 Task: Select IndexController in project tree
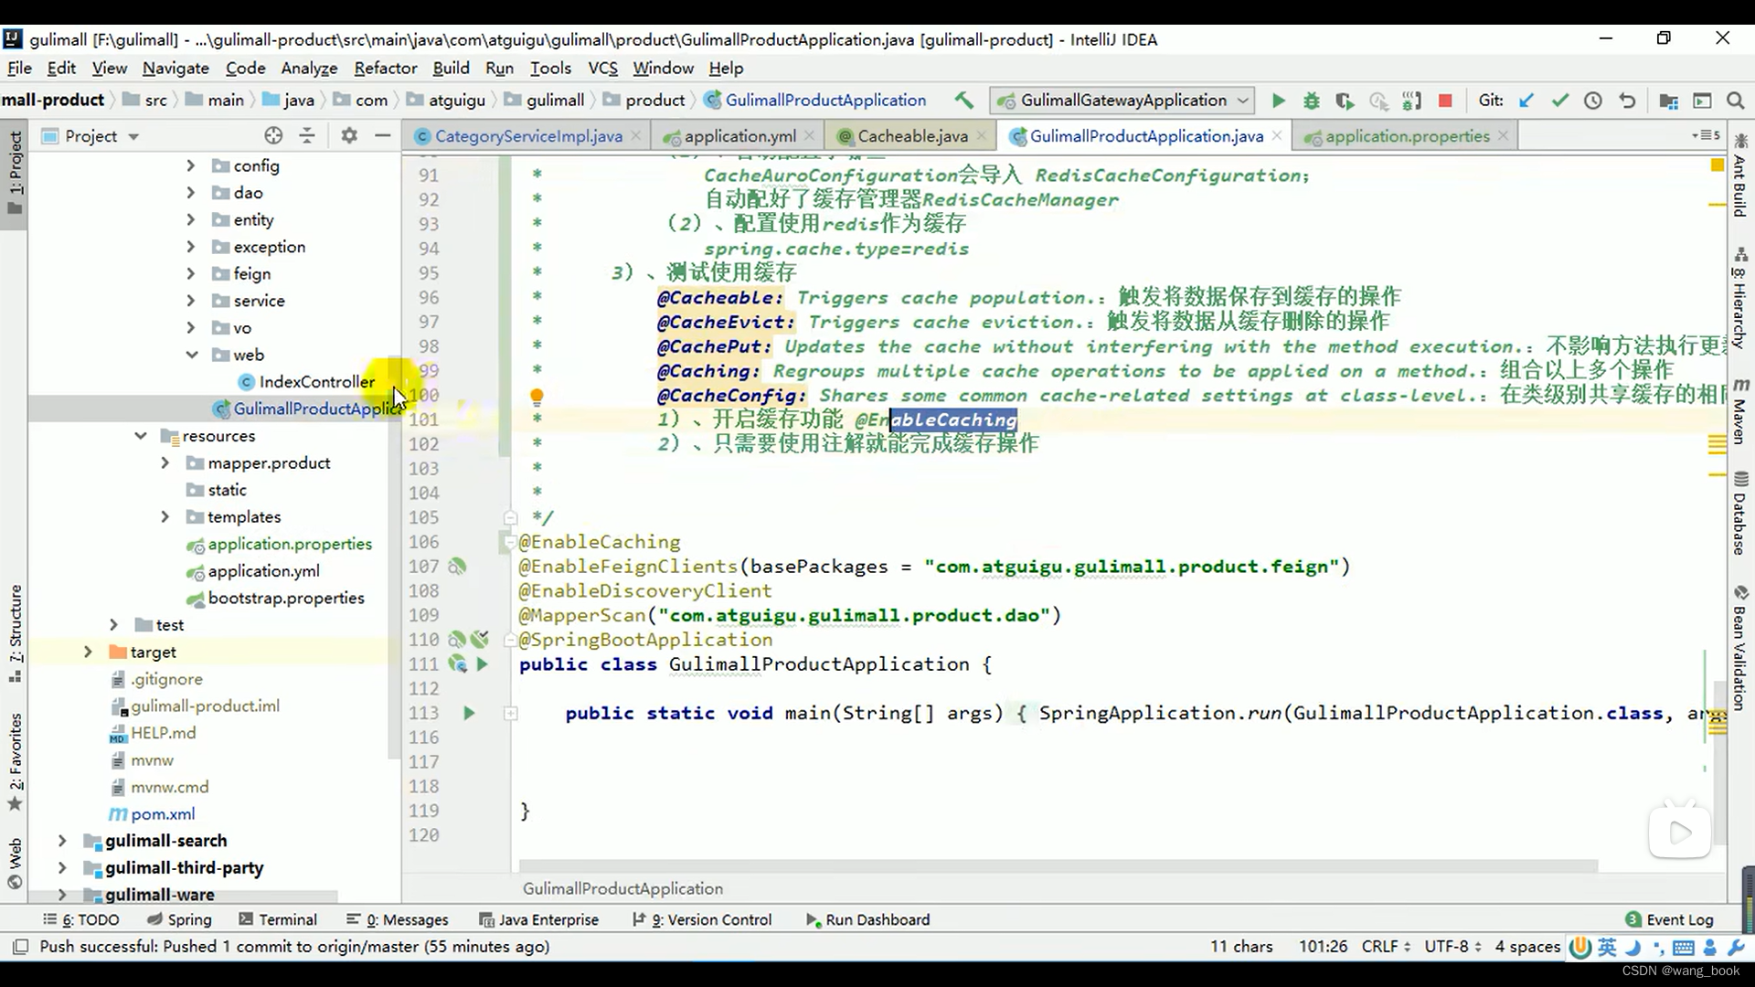pyautogui.click(x=316, y=382)
